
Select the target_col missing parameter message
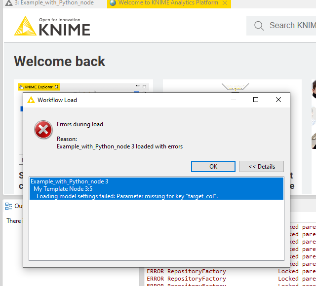tap(157, 196)
